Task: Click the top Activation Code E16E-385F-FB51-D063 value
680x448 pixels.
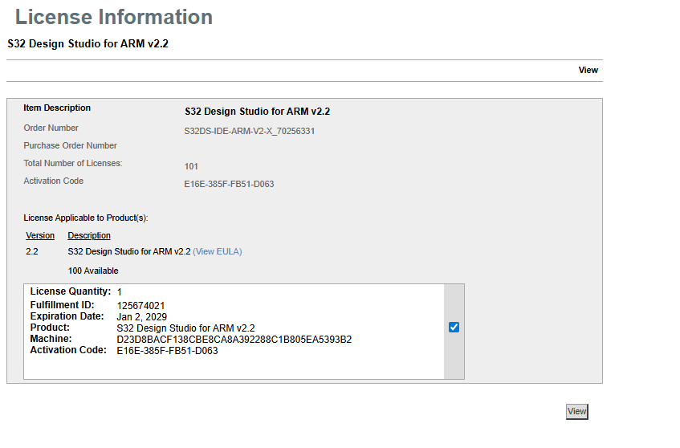Action: point(229,184)
